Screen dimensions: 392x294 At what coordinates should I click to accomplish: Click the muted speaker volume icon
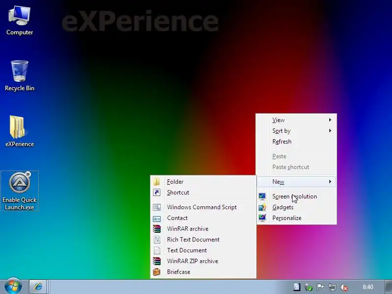pyautogui.click(x=344, y=287)
